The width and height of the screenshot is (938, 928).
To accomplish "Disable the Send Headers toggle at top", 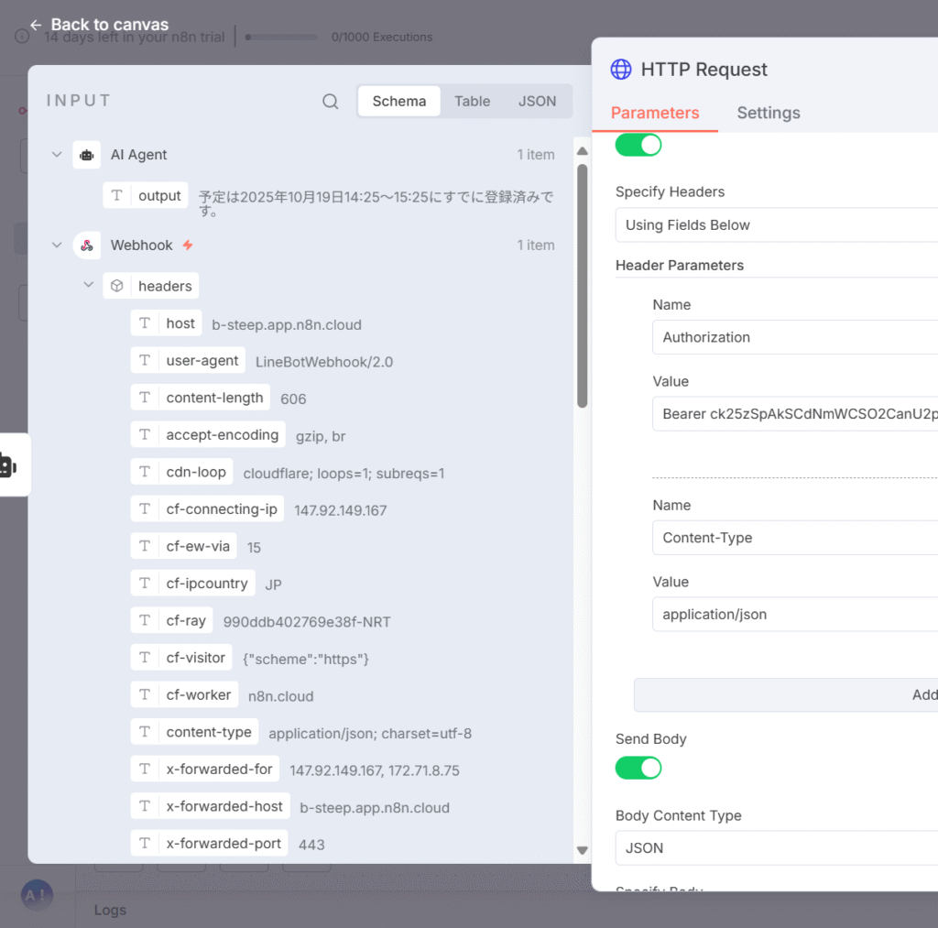I will (x=638, y=145).
